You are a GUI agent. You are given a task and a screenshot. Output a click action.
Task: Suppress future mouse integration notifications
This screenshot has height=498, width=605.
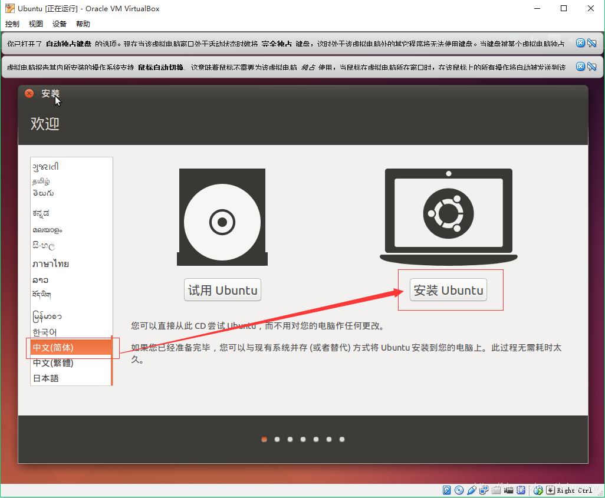(592, 67)
